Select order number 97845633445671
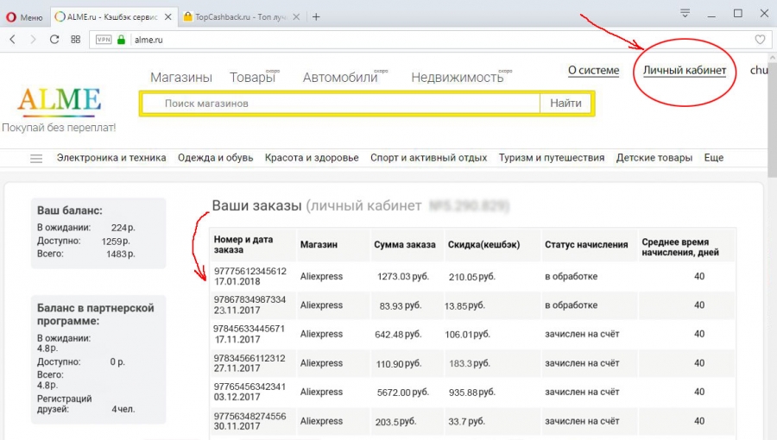 point(250,329)
